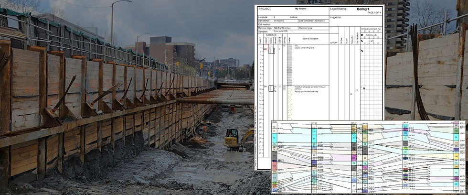Click the red-outlined DB sampler cell

(x=266, y=47)
